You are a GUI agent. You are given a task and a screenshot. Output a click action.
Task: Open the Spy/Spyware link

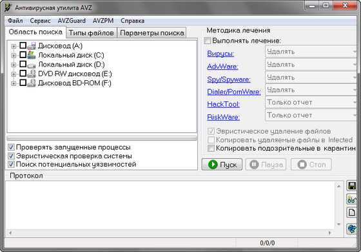(229, 79)
